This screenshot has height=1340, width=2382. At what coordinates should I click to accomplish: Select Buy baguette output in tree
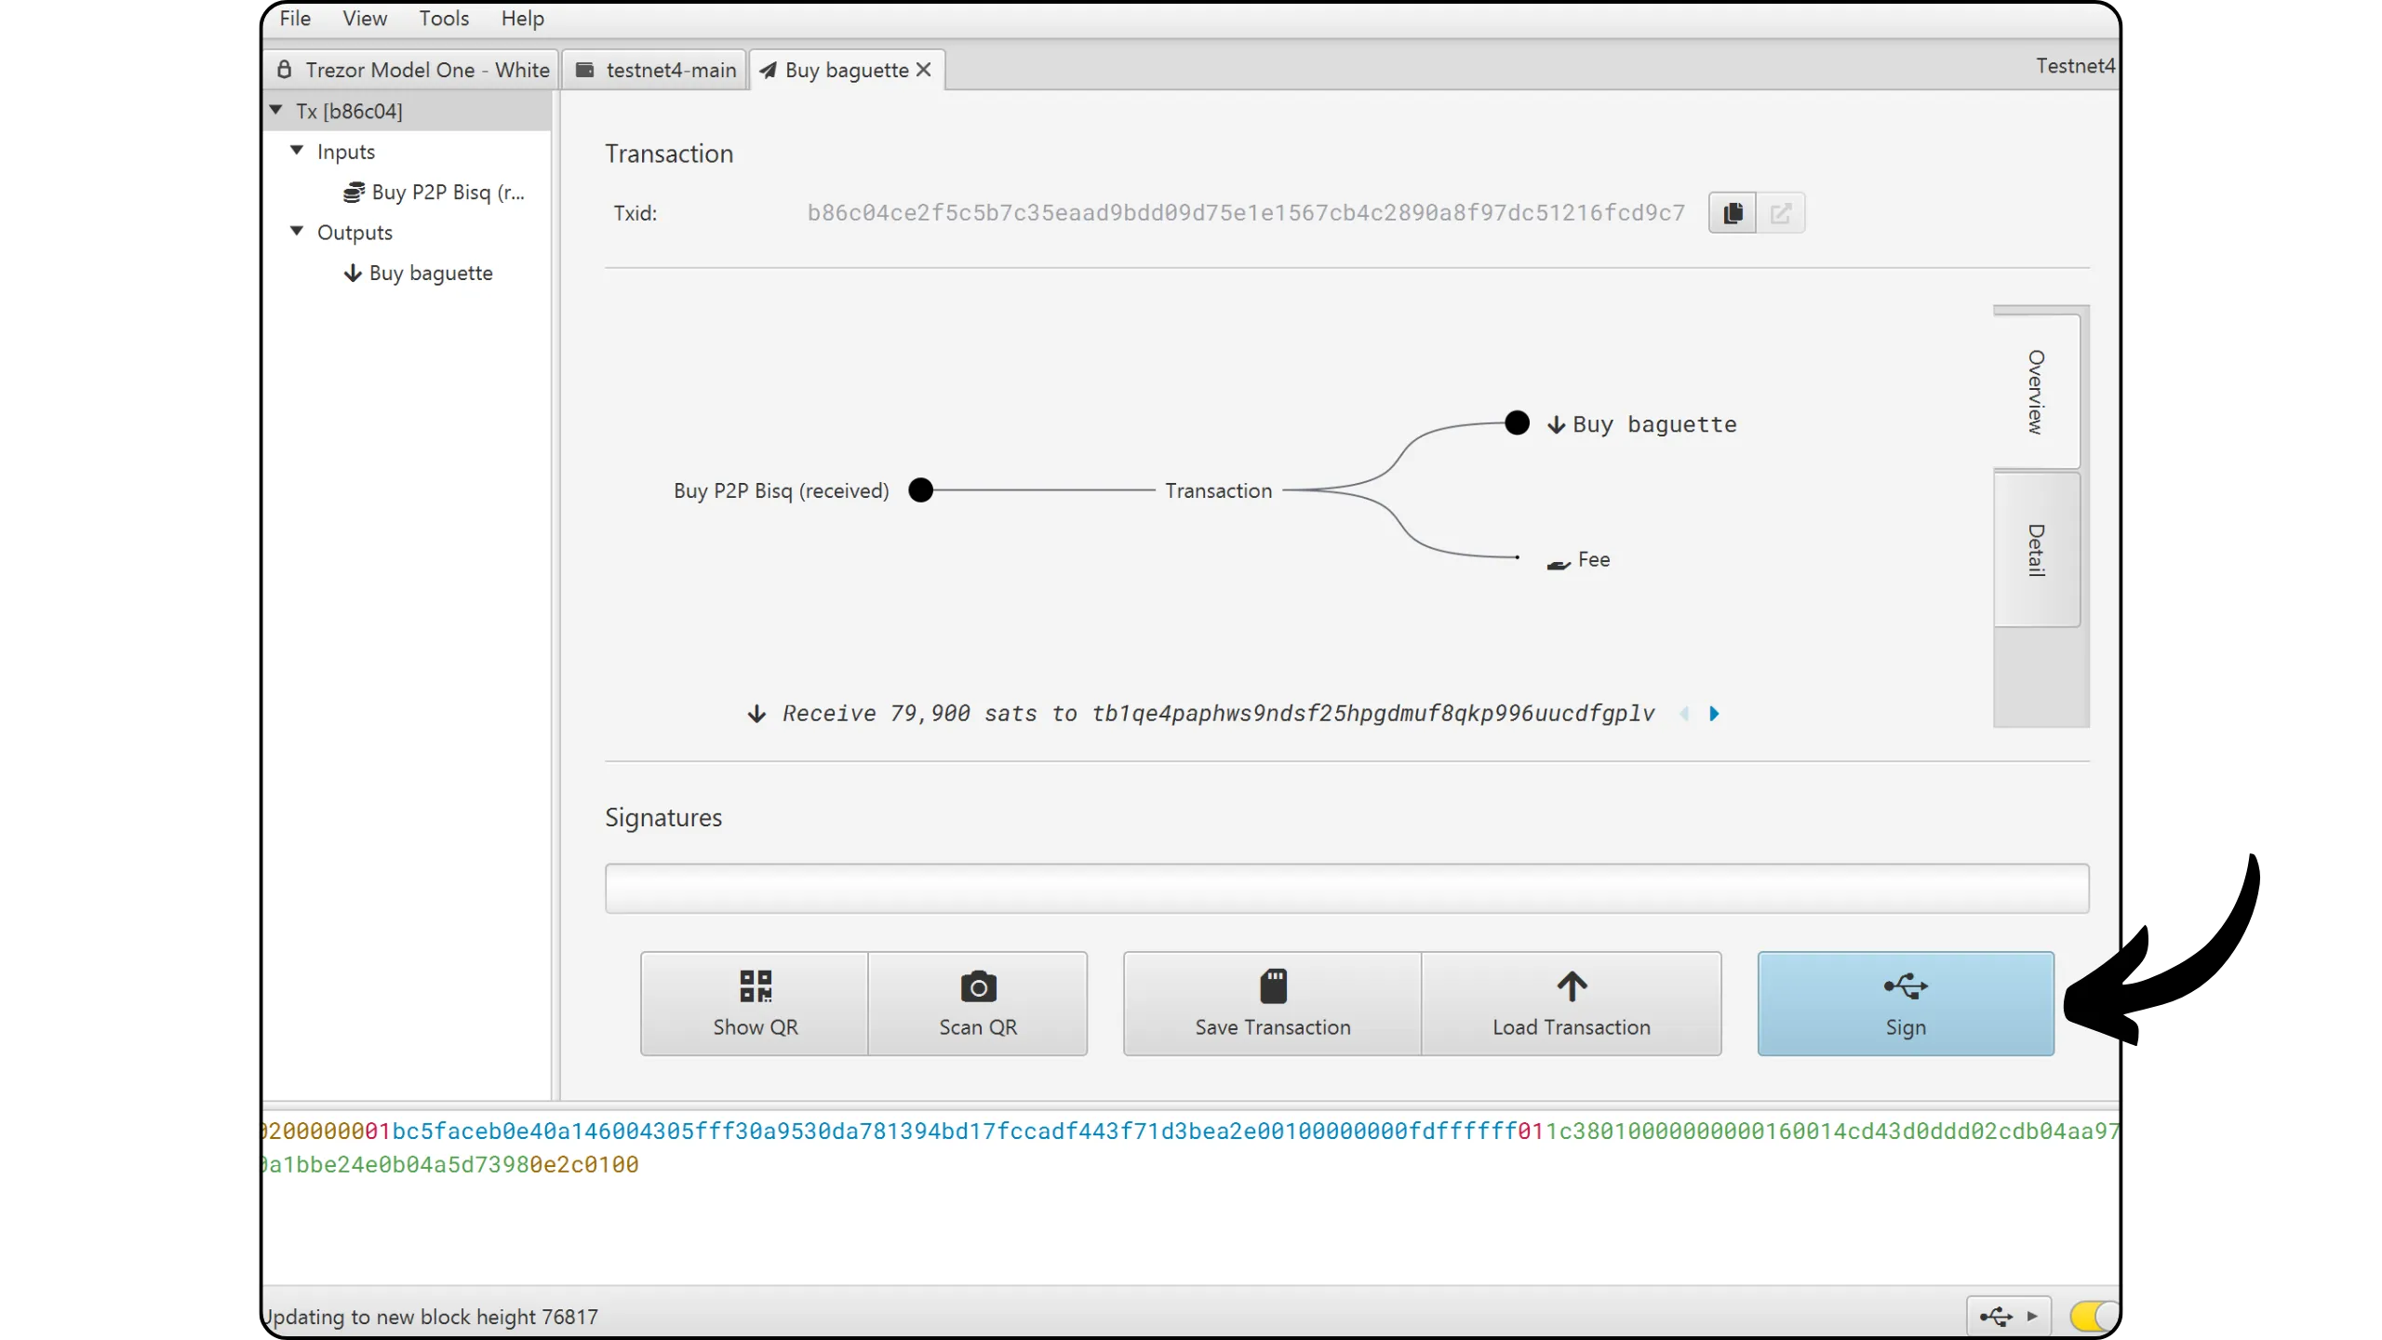430,273
